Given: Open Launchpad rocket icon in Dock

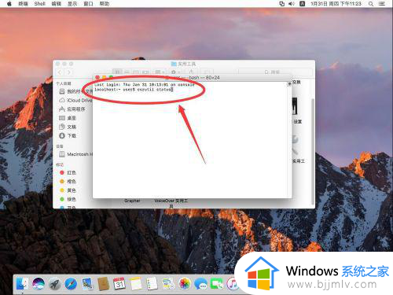Looking at the screenshot, I should [x=55, y=284].
